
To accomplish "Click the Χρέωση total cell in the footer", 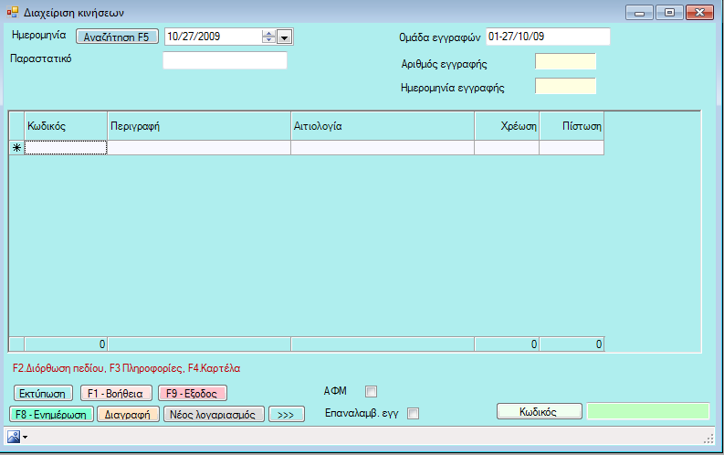I will tap(507, 344).
